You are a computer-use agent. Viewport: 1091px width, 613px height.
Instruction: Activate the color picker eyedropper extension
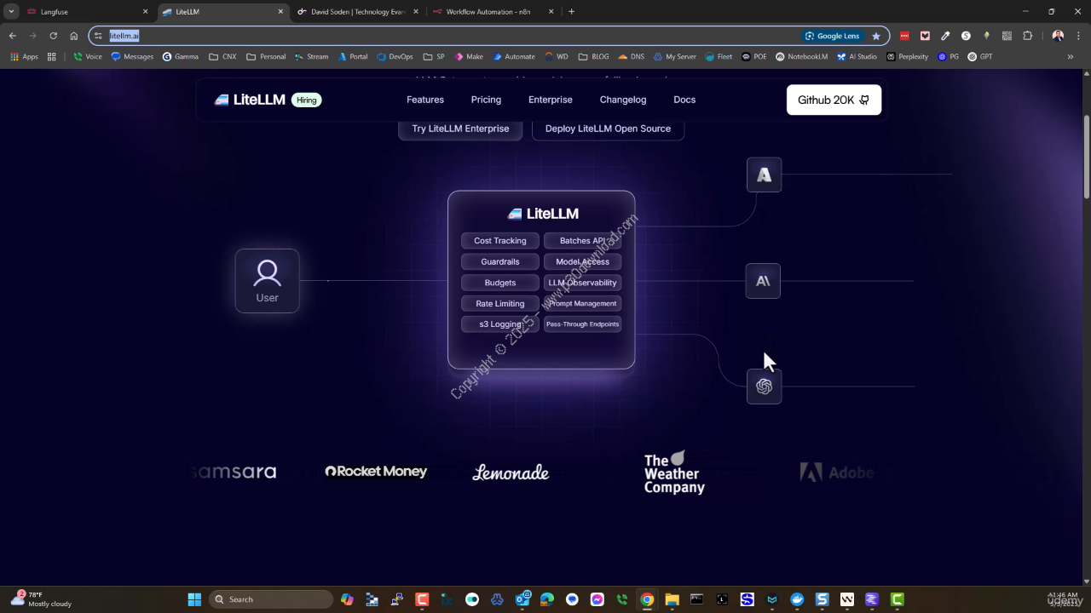[x=945, y=36]
